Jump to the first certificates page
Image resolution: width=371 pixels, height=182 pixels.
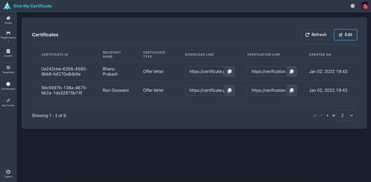[x=315, y=115]
